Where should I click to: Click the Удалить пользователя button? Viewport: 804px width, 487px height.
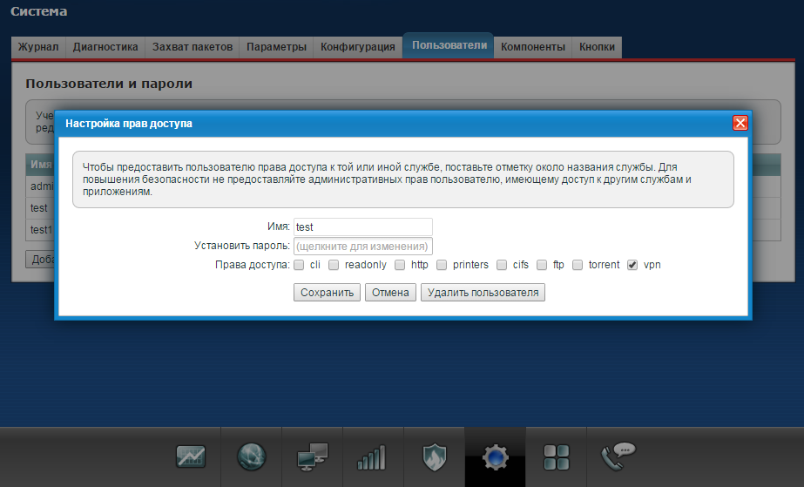tap(483, 293)
